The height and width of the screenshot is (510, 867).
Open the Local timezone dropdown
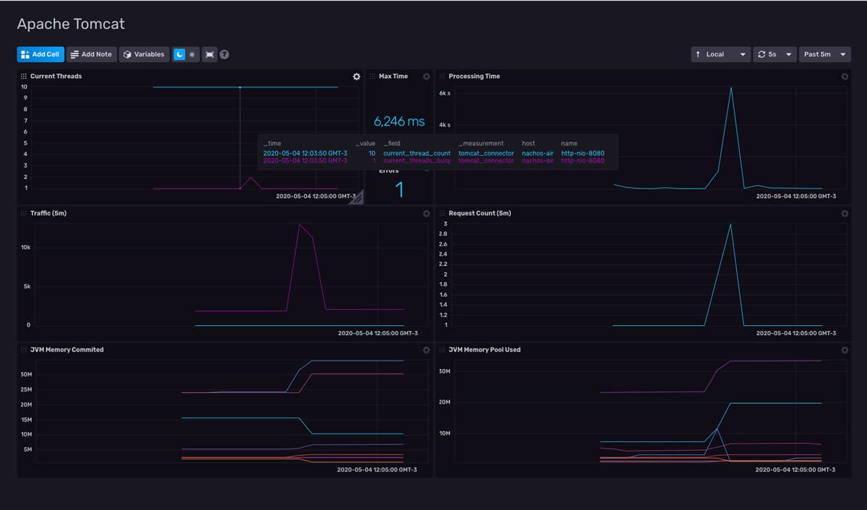(x=720, y=54)
